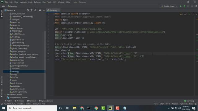
Task: Open the Refactor menu
Action: (37, 2)
